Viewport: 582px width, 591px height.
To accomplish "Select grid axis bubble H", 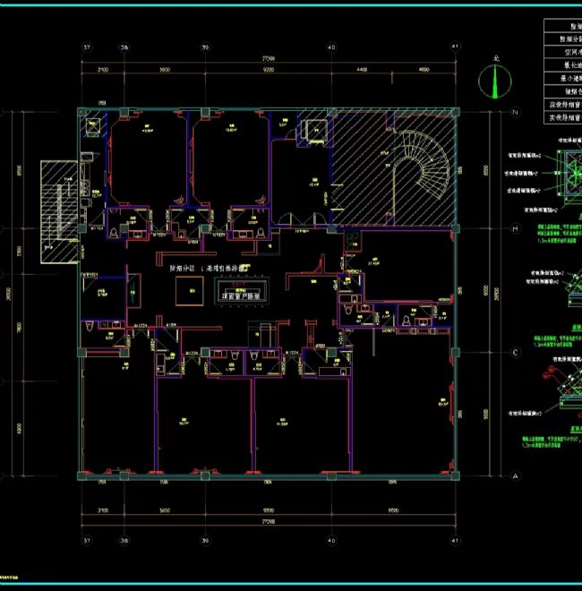I will point(514,229).
